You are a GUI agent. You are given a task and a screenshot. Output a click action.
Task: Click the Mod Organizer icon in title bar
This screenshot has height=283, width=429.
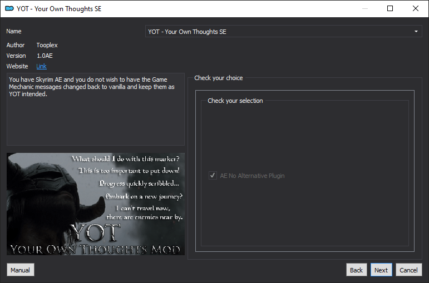pos(9,8)
